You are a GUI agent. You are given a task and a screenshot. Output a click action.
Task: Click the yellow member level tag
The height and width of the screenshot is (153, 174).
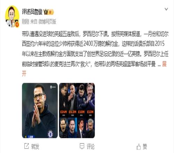(x=51, y=12)
